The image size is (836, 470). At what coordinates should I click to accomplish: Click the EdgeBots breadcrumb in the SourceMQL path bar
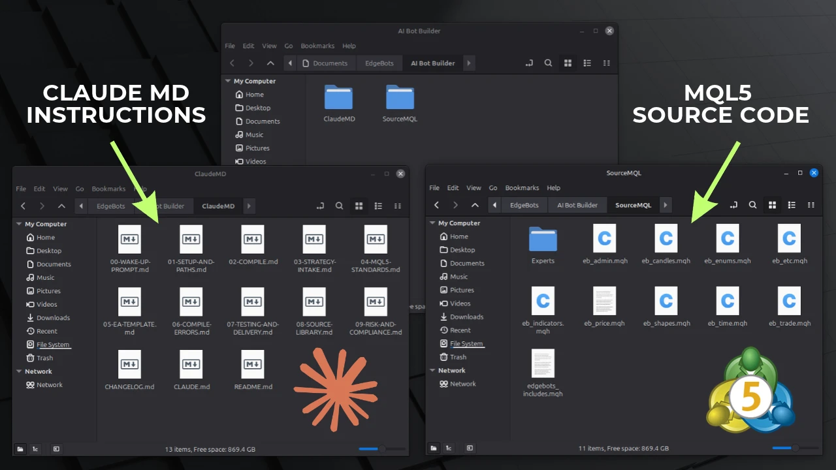click(x=524, y=205)
